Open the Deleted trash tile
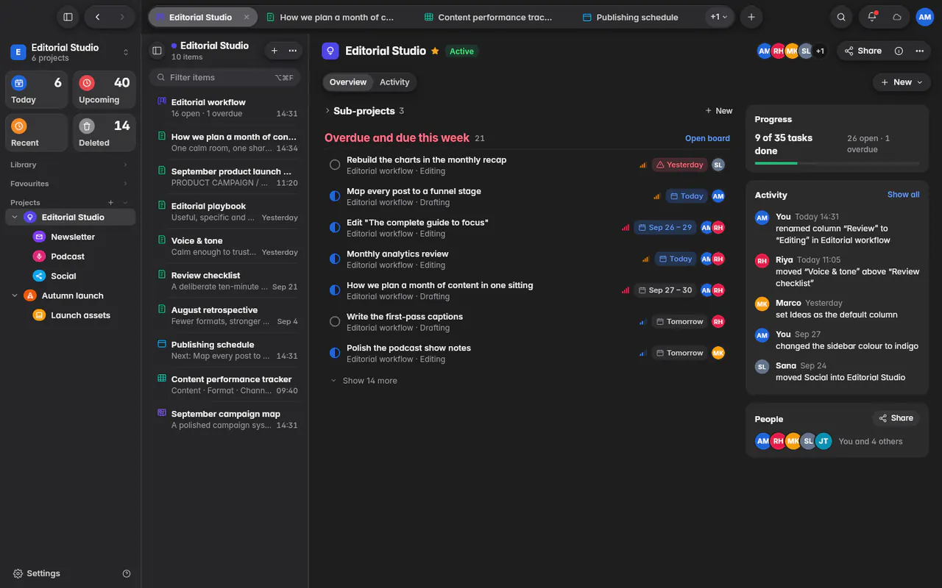This screenshot has width=942, height=588. pos(104,132)
